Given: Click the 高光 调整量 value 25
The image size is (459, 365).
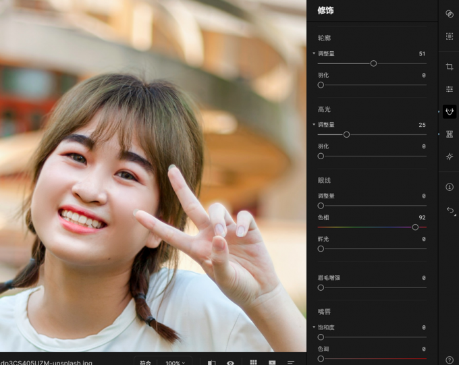Looking at the screenshot, I should pos(422,125).
